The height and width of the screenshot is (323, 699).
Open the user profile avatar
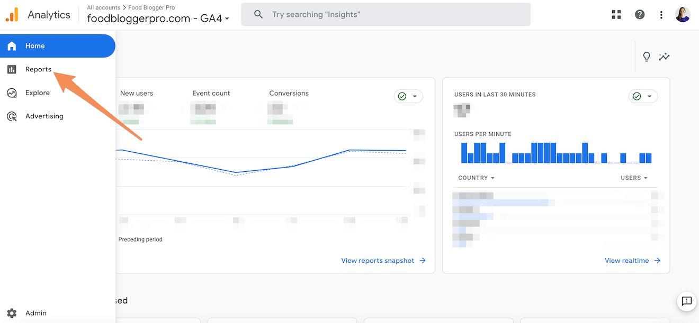683,14
